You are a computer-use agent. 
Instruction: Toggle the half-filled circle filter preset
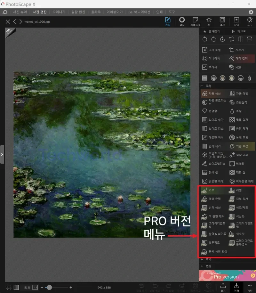coord(241,78)
